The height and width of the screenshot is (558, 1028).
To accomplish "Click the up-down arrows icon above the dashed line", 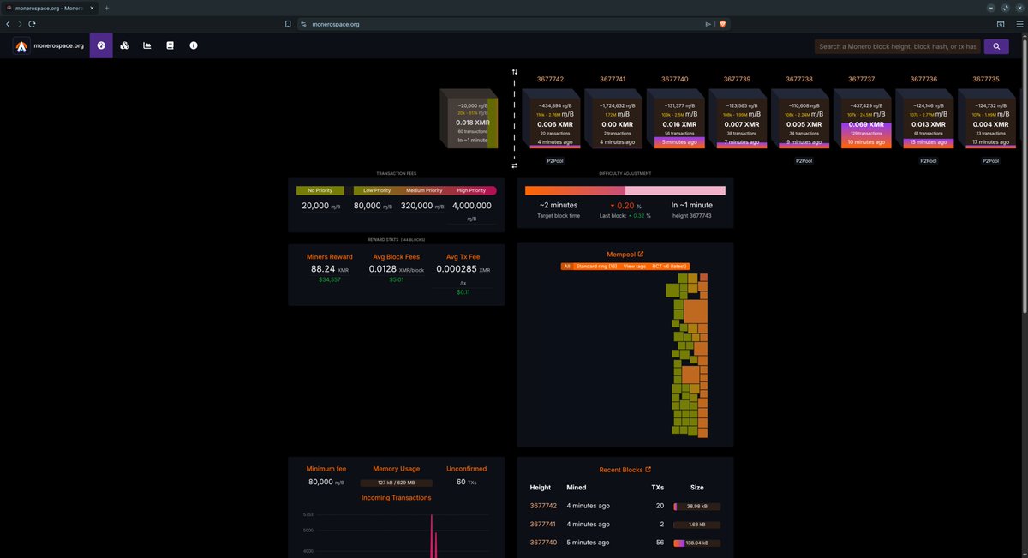I will [x=515, y=72].
